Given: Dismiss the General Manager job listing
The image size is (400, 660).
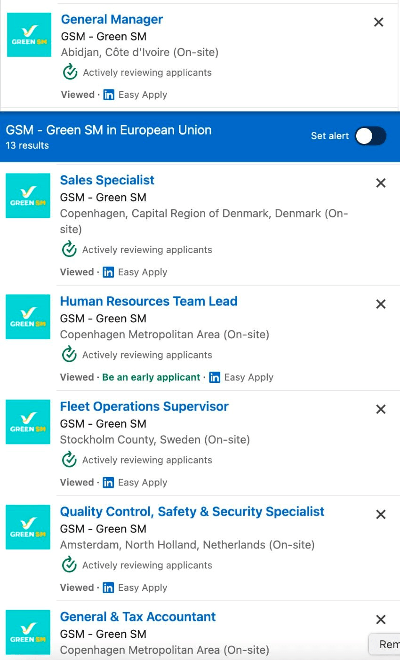Looking at the screenshot, I should click(378, 22).
